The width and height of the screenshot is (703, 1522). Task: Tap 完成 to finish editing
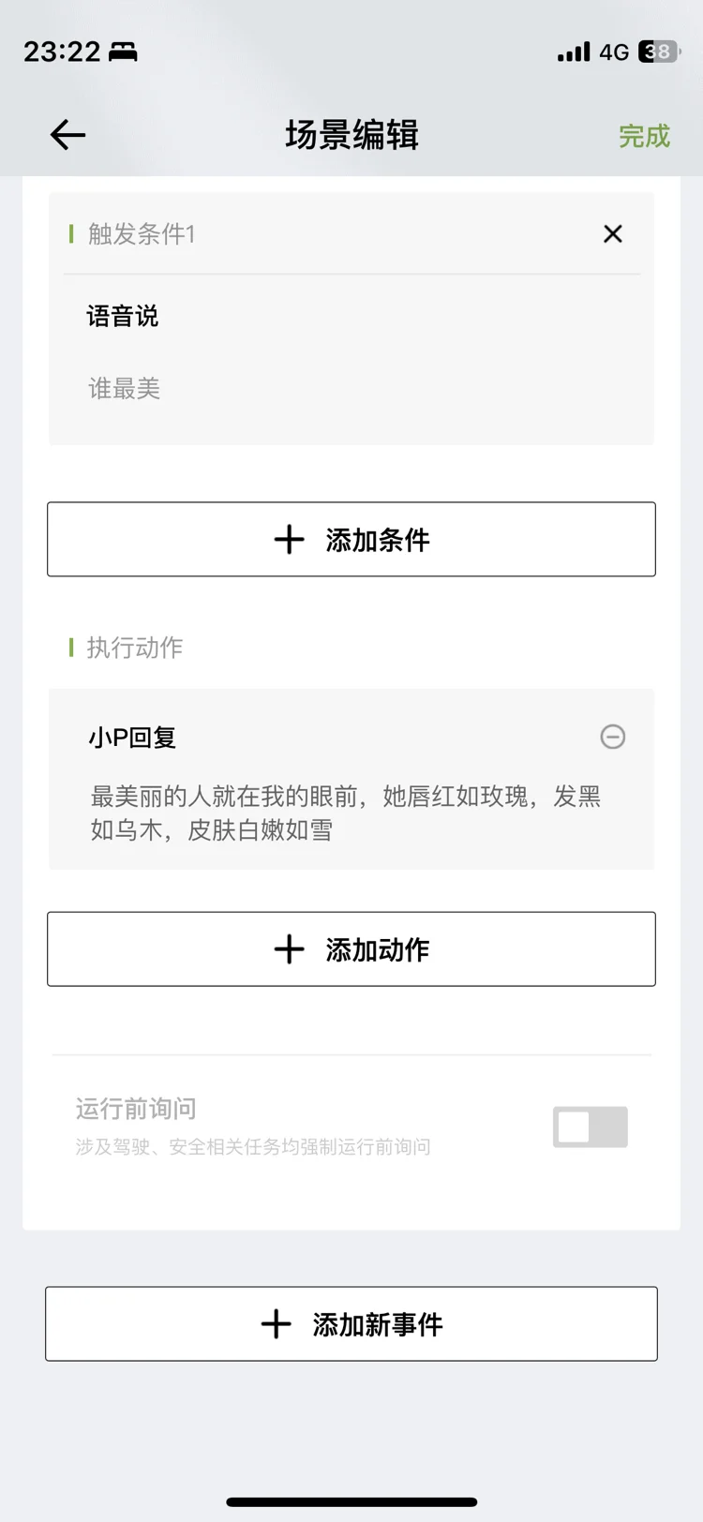pyautogui.click(x=645, y=136)
